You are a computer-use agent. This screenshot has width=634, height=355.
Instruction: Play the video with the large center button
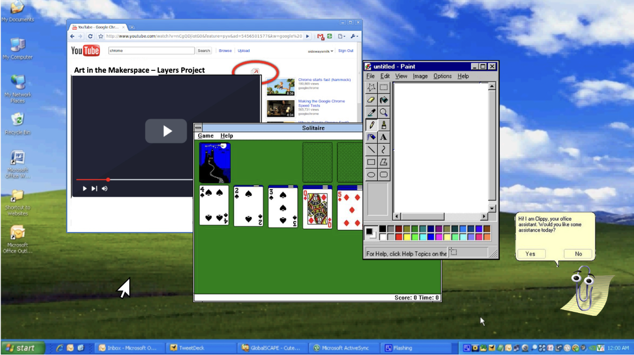coord(166,131)
